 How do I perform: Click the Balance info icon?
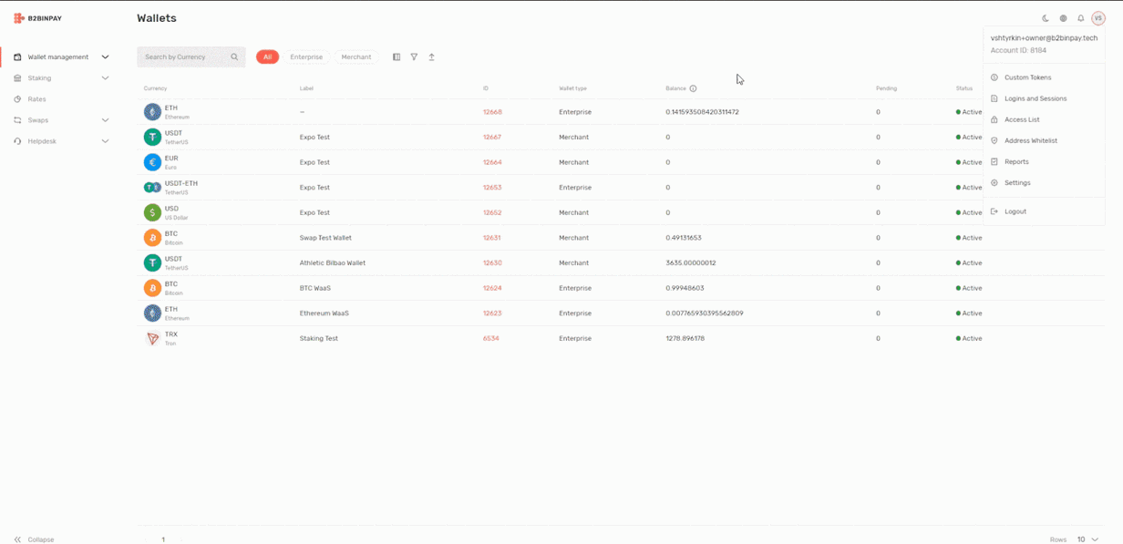point(693,88)
